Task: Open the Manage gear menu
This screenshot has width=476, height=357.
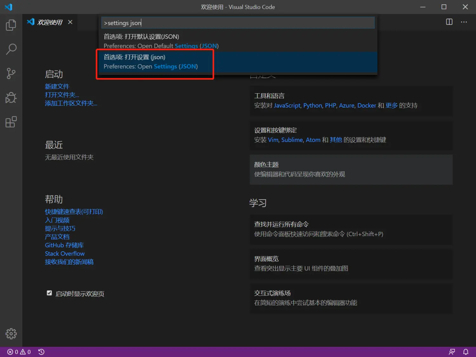Action: click(11, 334)
